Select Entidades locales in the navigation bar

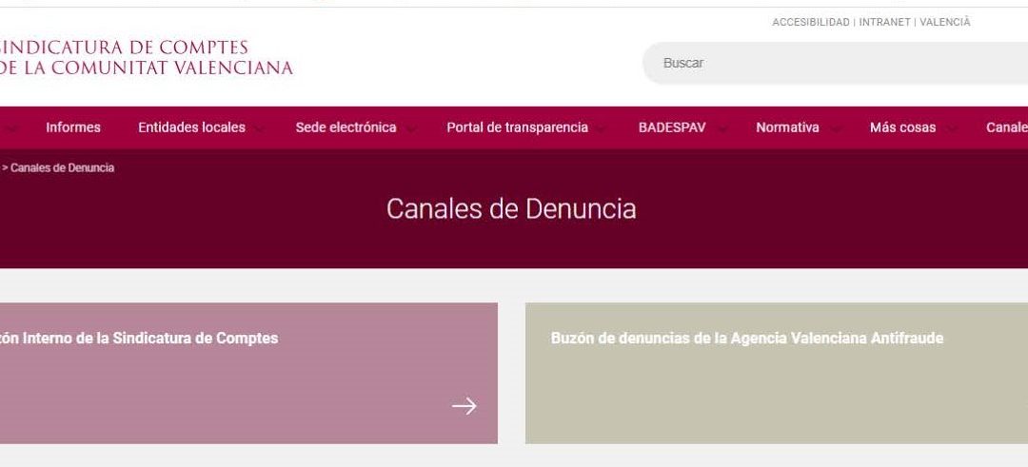tap(191, 127)
